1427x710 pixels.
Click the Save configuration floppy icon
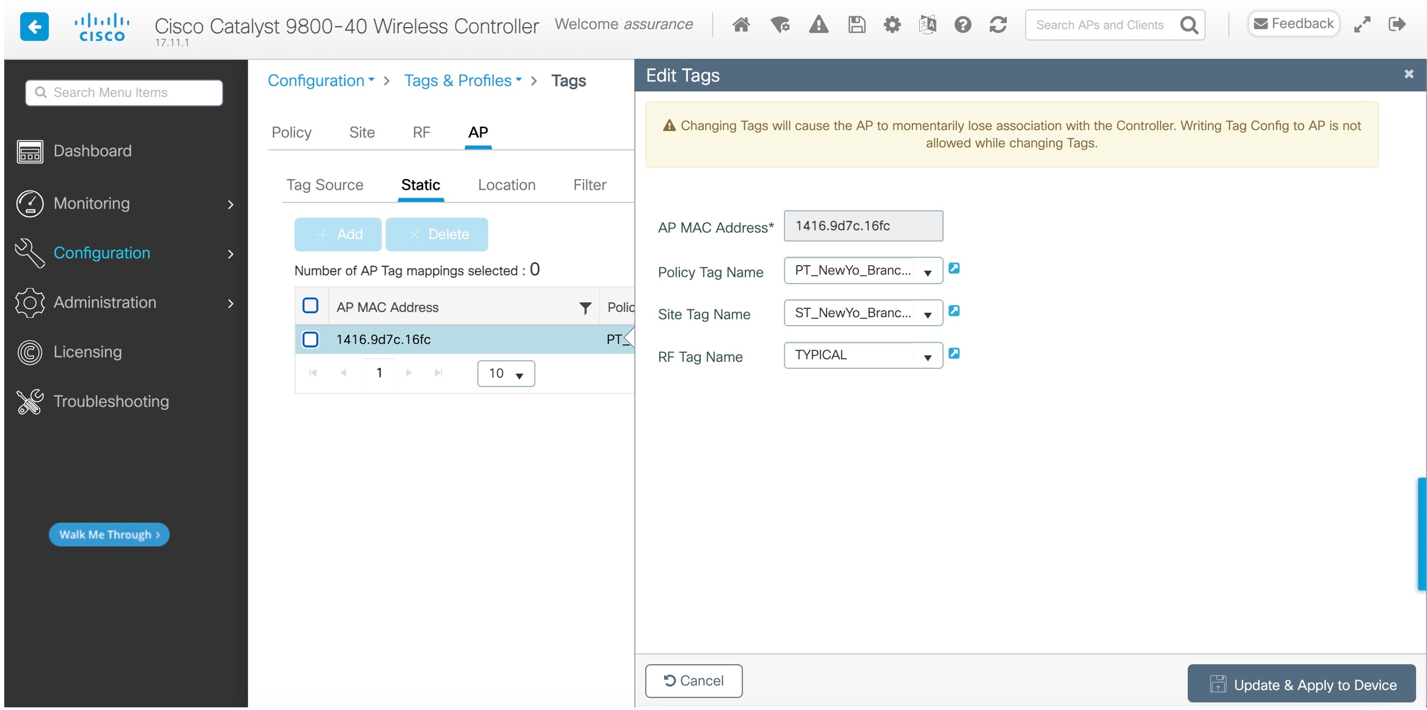(857, 25)
